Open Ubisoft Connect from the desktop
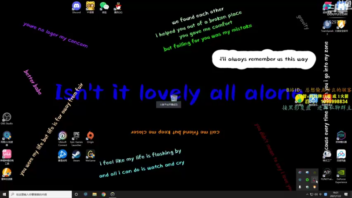352x198 pixels. click(x=62, y=139)
